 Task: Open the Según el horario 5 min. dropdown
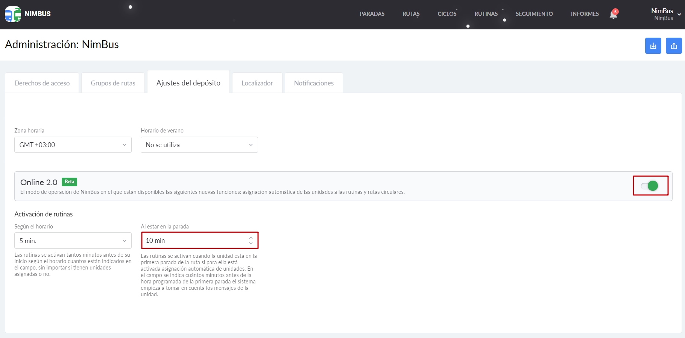tap(73, 241)
